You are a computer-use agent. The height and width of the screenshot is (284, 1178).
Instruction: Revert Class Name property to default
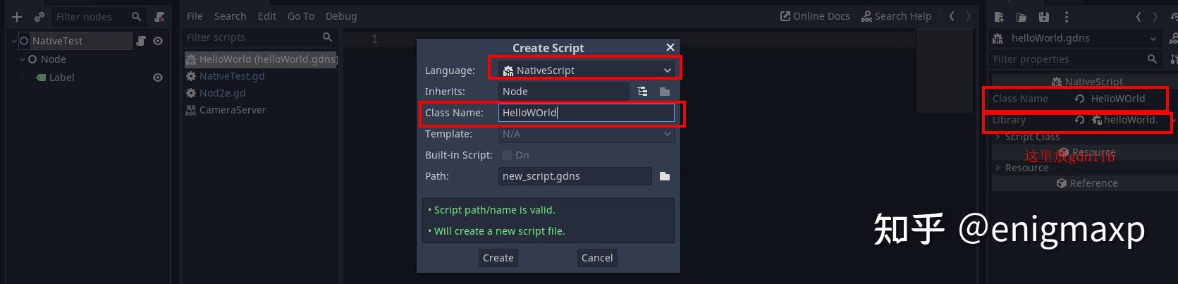click(x=1079, y=99)
